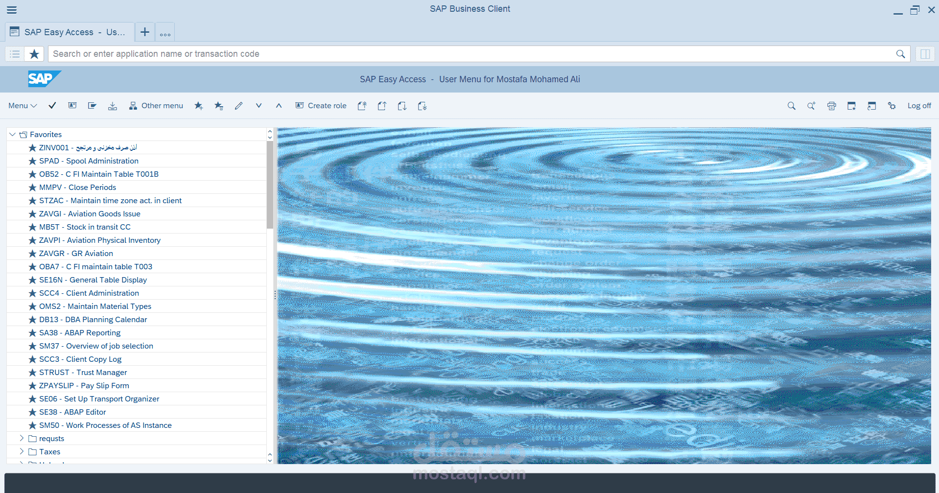
Task: Select OB52 - C FI Maintain Table T001B
Action: pyautogui.click(x=137, y=174)
